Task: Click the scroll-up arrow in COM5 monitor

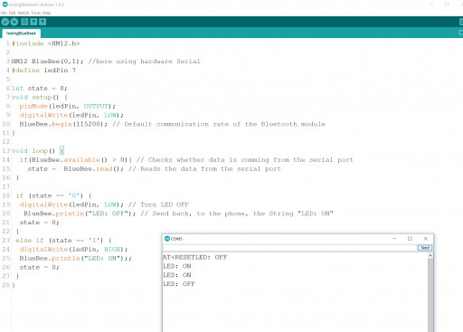Action: pos(430,256)
